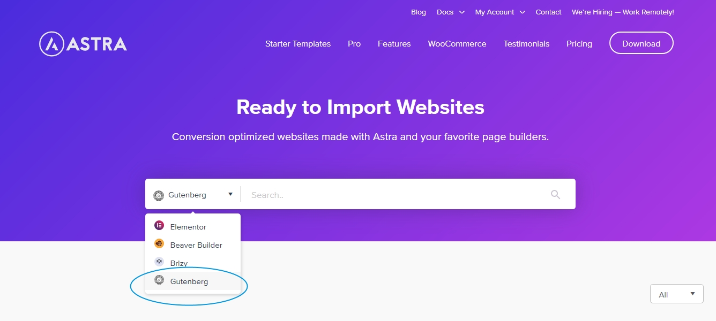Click the Beaver Builder icon
The image size is (716, 321).
[x=159, y=244]
